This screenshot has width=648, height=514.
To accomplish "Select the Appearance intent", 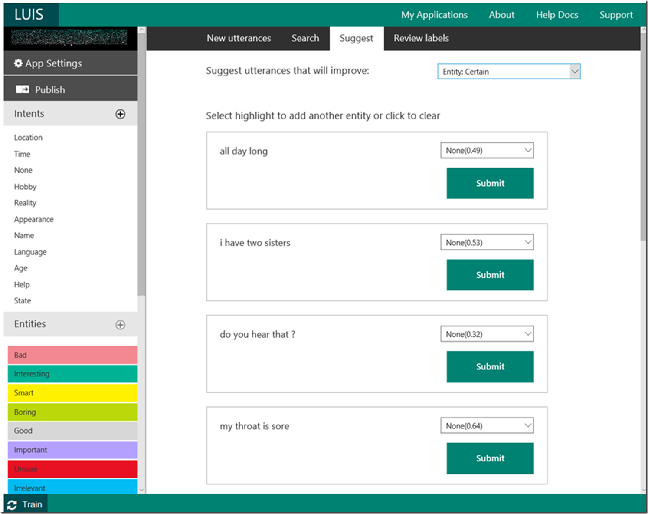I will pos(34,219).
